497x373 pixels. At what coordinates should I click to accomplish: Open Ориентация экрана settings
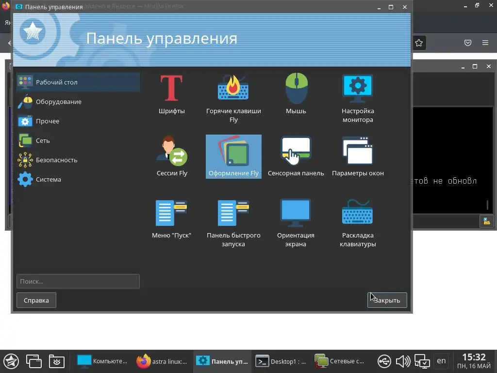tap(296, 222)
